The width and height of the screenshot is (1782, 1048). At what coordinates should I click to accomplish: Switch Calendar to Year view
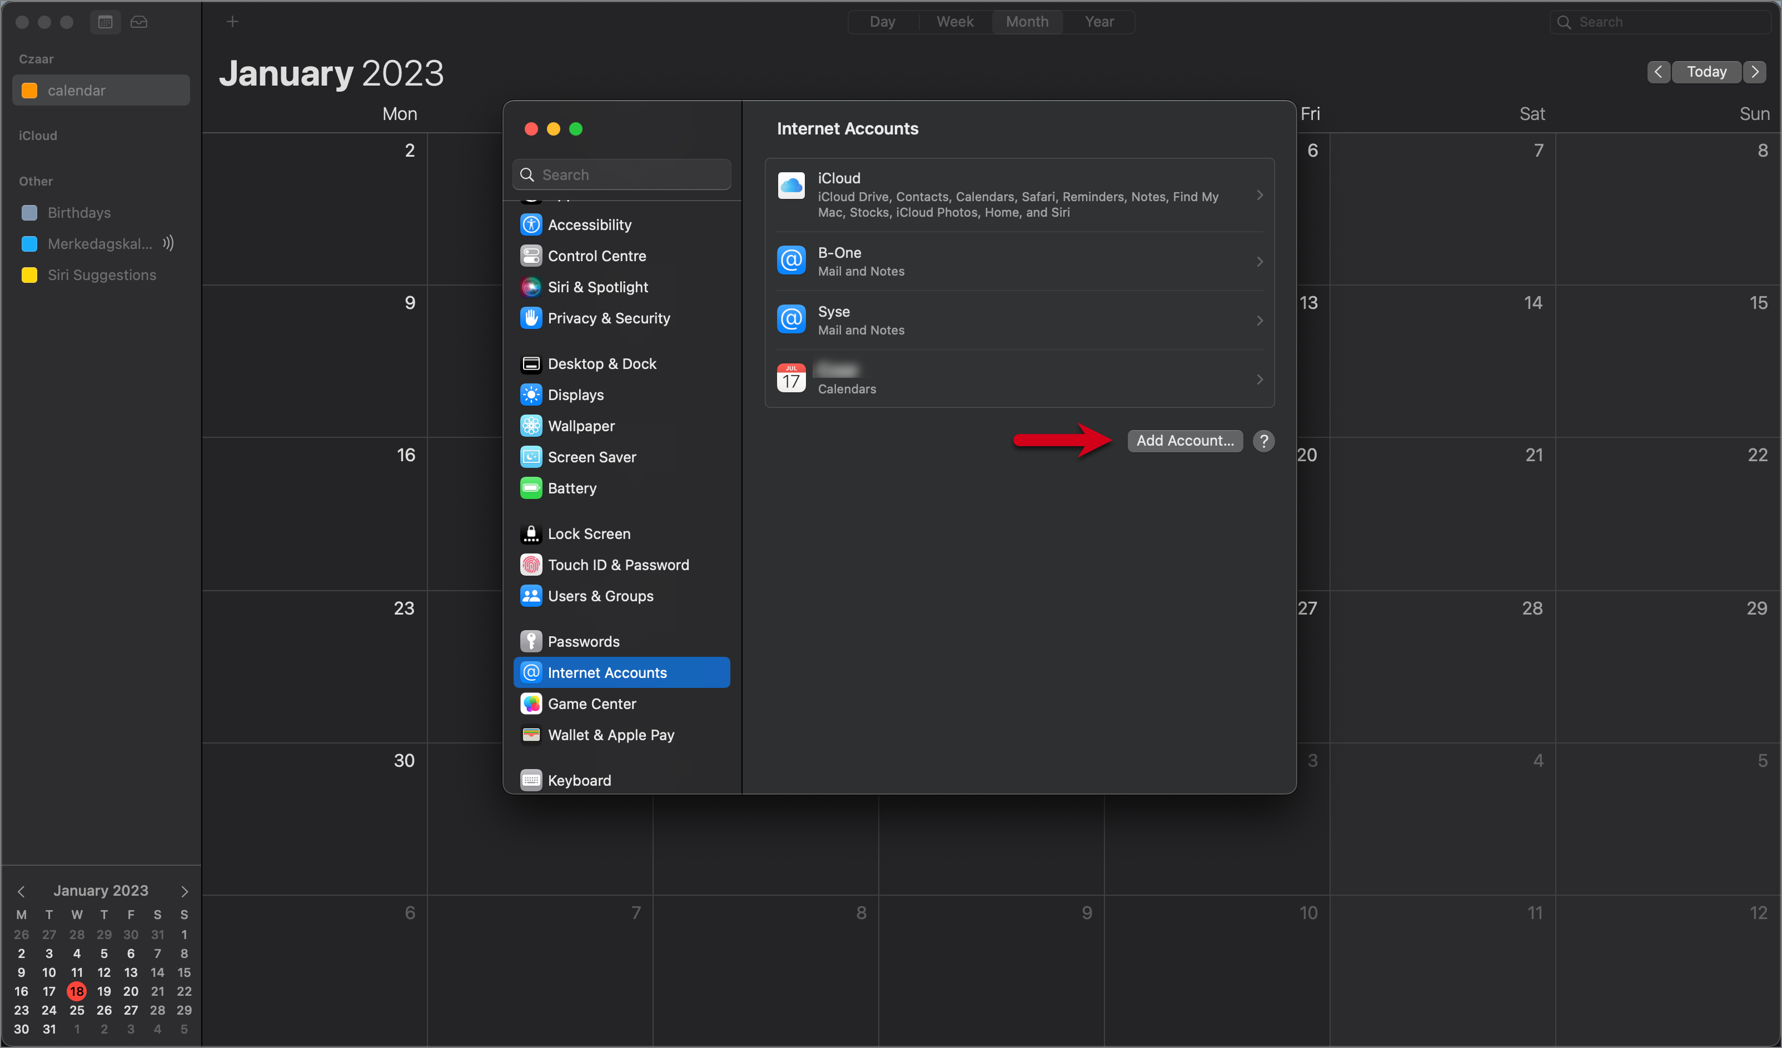[x=1099, y=22]
